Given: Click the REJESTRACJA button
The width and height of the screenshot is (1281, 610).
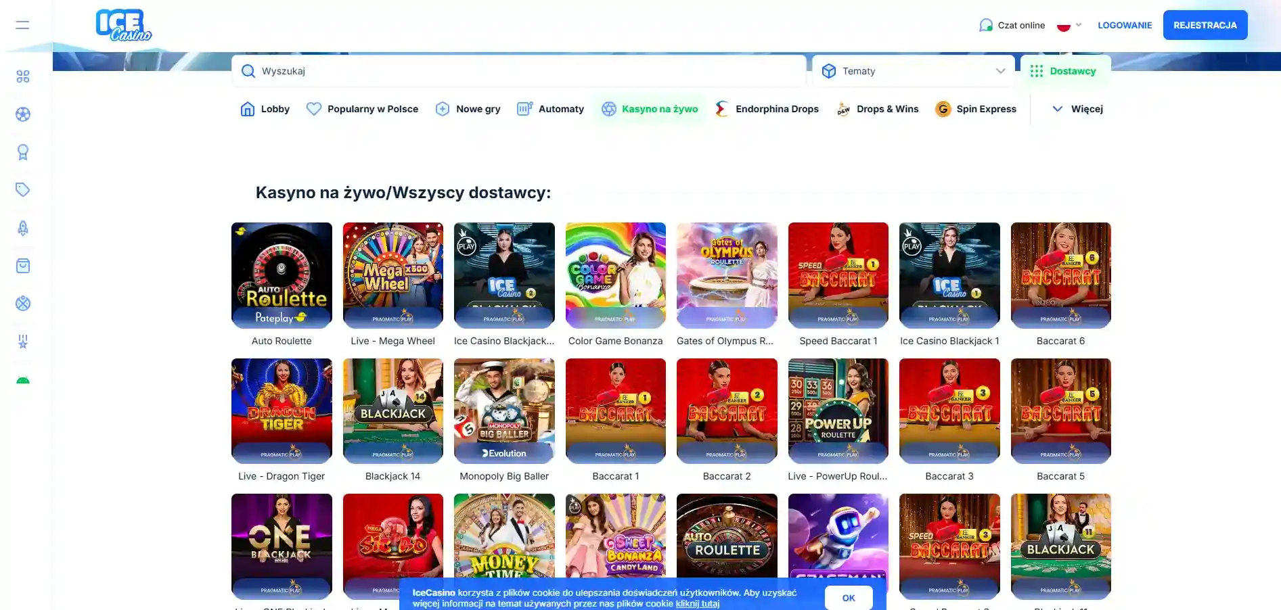Looking at the screenshot, I should [x=1205, y=25].
